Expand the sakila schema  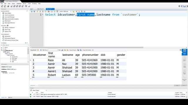2,48
